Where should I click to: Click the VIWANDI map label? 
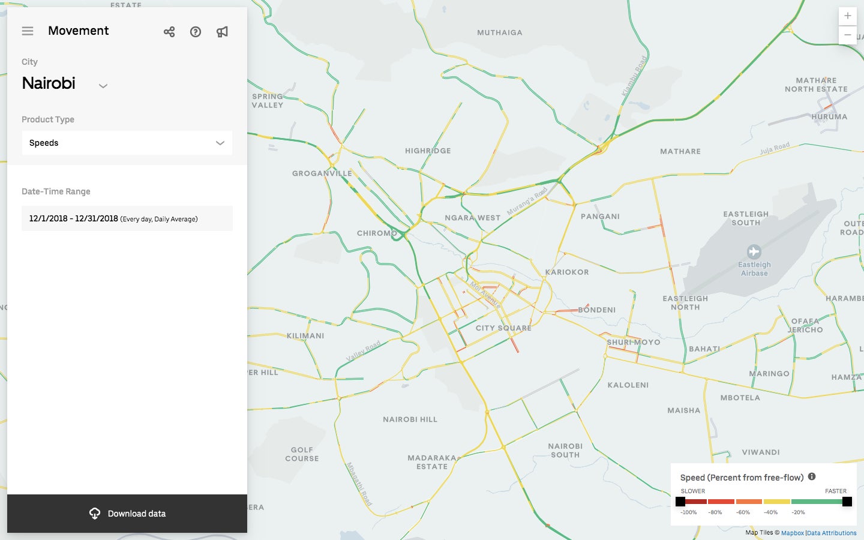tap(761, 452)
